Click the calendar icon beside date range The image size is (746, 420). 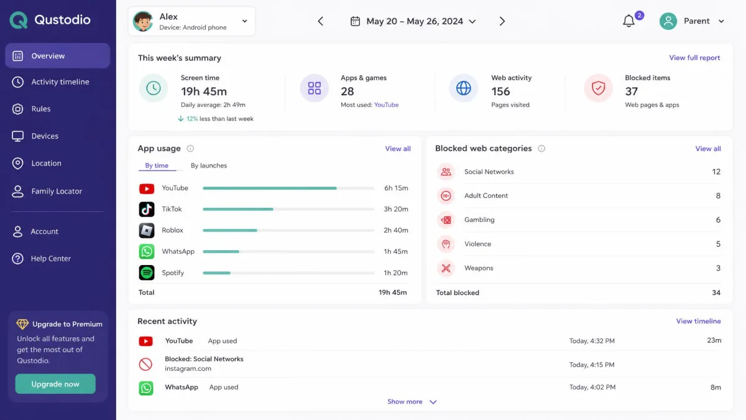point(355,21)
